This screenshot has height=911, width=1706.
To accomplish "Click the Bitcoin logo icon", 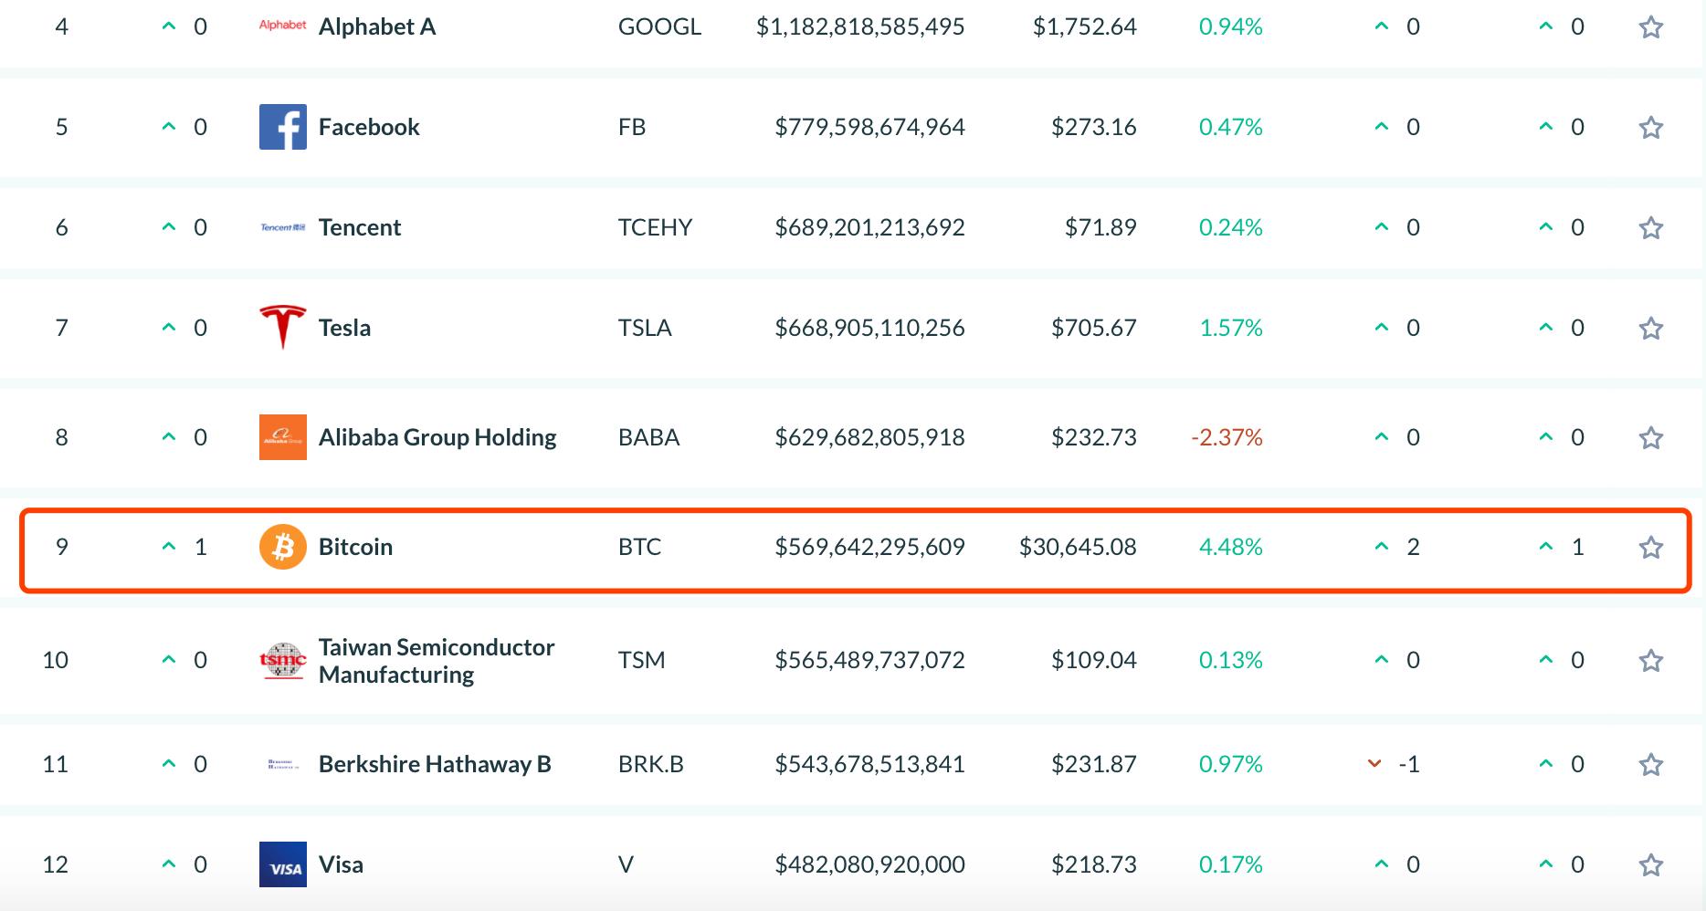I will coord(283,547).
